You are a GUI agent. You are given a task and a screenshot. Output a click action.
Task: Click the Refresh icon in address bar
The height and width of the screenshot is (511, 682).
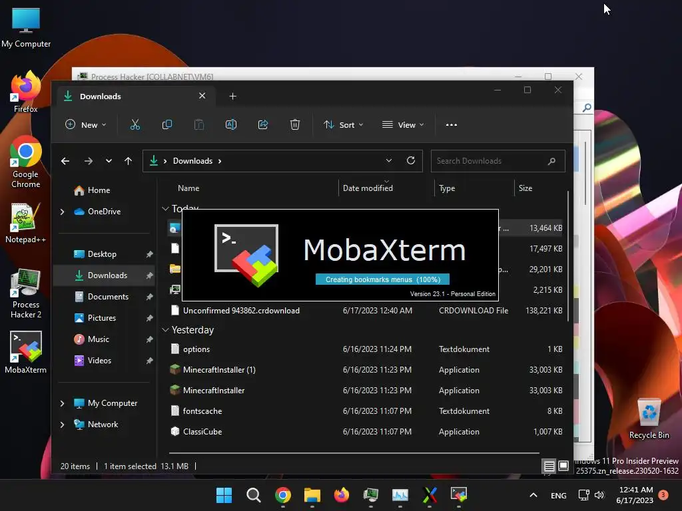[410, 161]
